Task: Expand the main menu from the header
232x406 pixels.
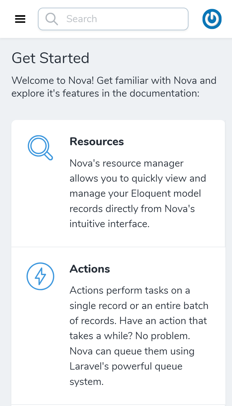Action: [x=20, y=19]
